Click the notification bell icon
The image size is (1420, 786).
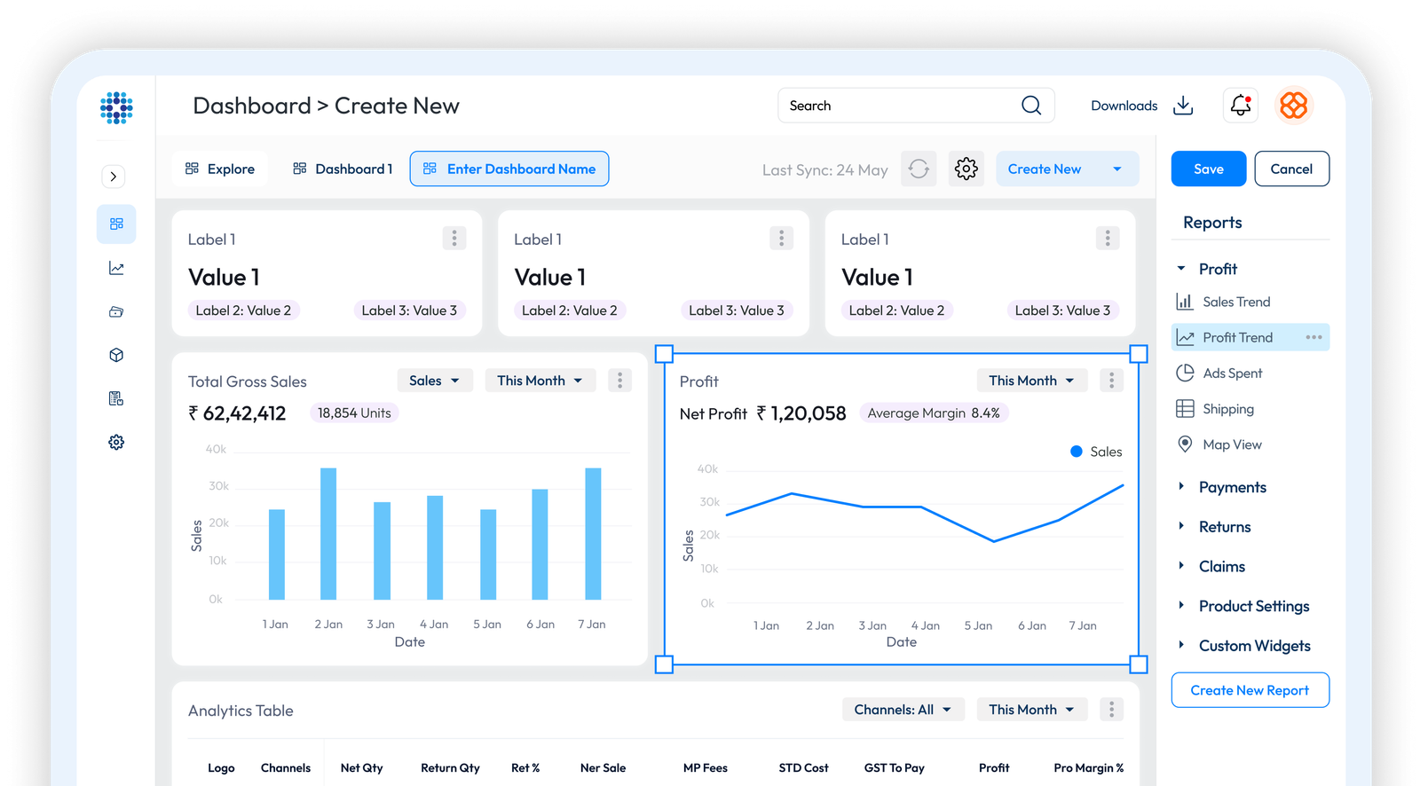1240,106
